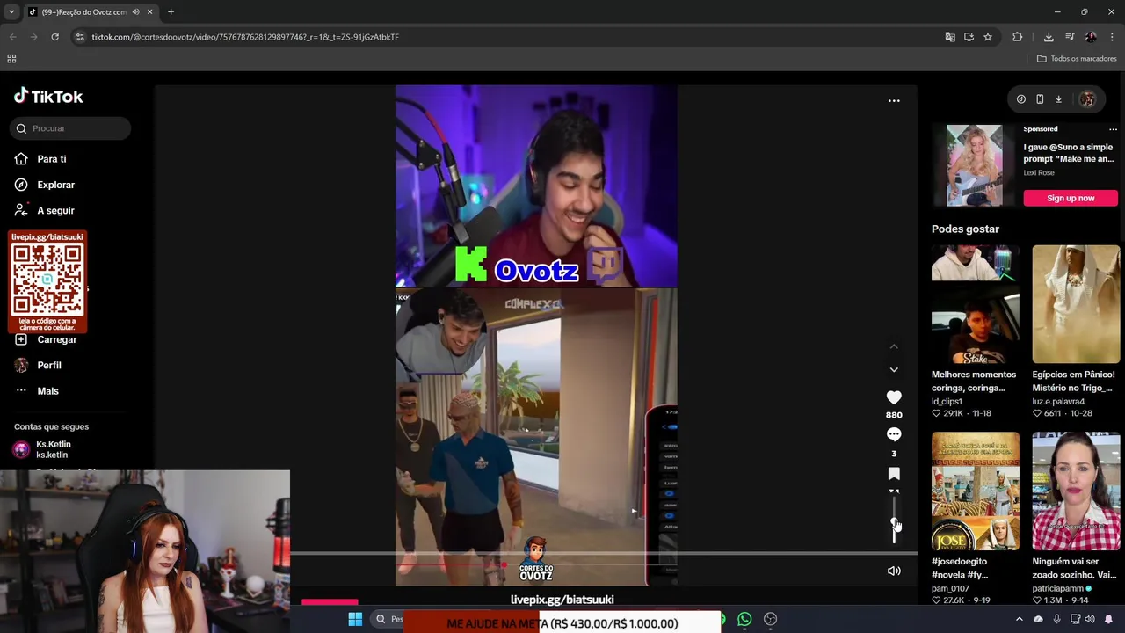Go back in the browser
Image resolution: width=1125 pixels, height=633 pixels.
click(12, 37)
